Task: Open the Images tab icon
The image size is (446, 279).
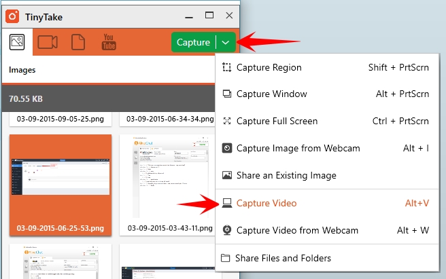Action: [x=17, y=43]
